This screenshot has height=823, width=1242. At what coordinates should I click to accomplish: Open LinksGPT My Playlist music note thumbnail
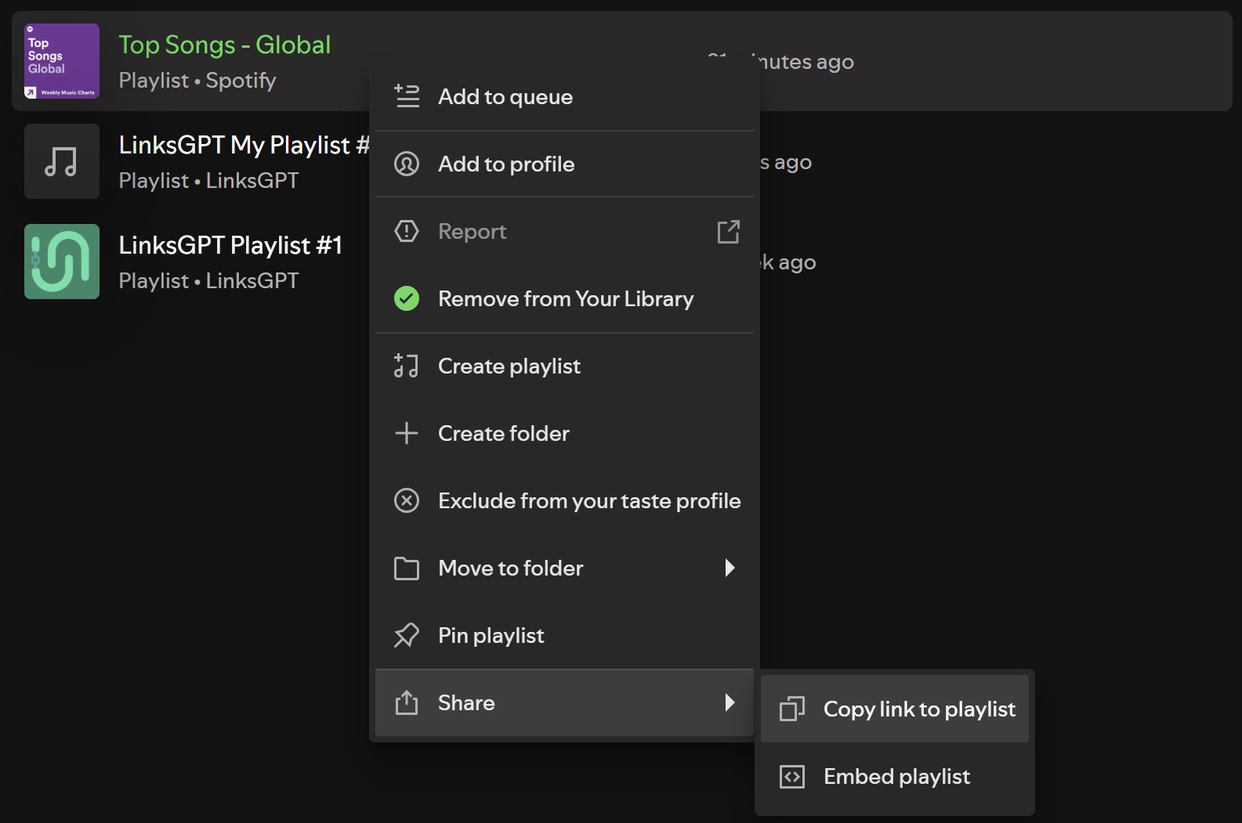(62, 161)
